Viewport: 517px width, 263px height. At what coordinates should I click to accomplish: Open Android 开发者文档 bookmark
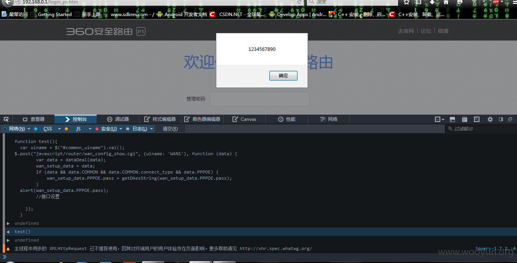pos(182,15)
